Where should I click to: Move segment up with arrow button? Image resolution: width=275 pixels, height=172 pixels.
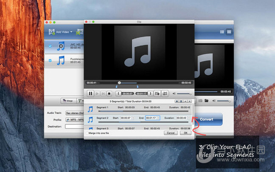pos(185,101)
